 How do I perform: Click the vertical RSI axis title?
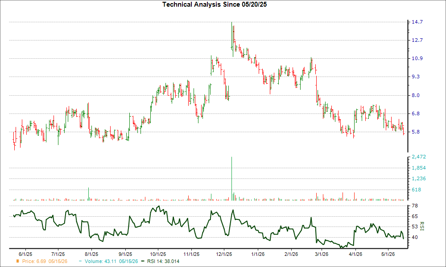tap(421, 226)
